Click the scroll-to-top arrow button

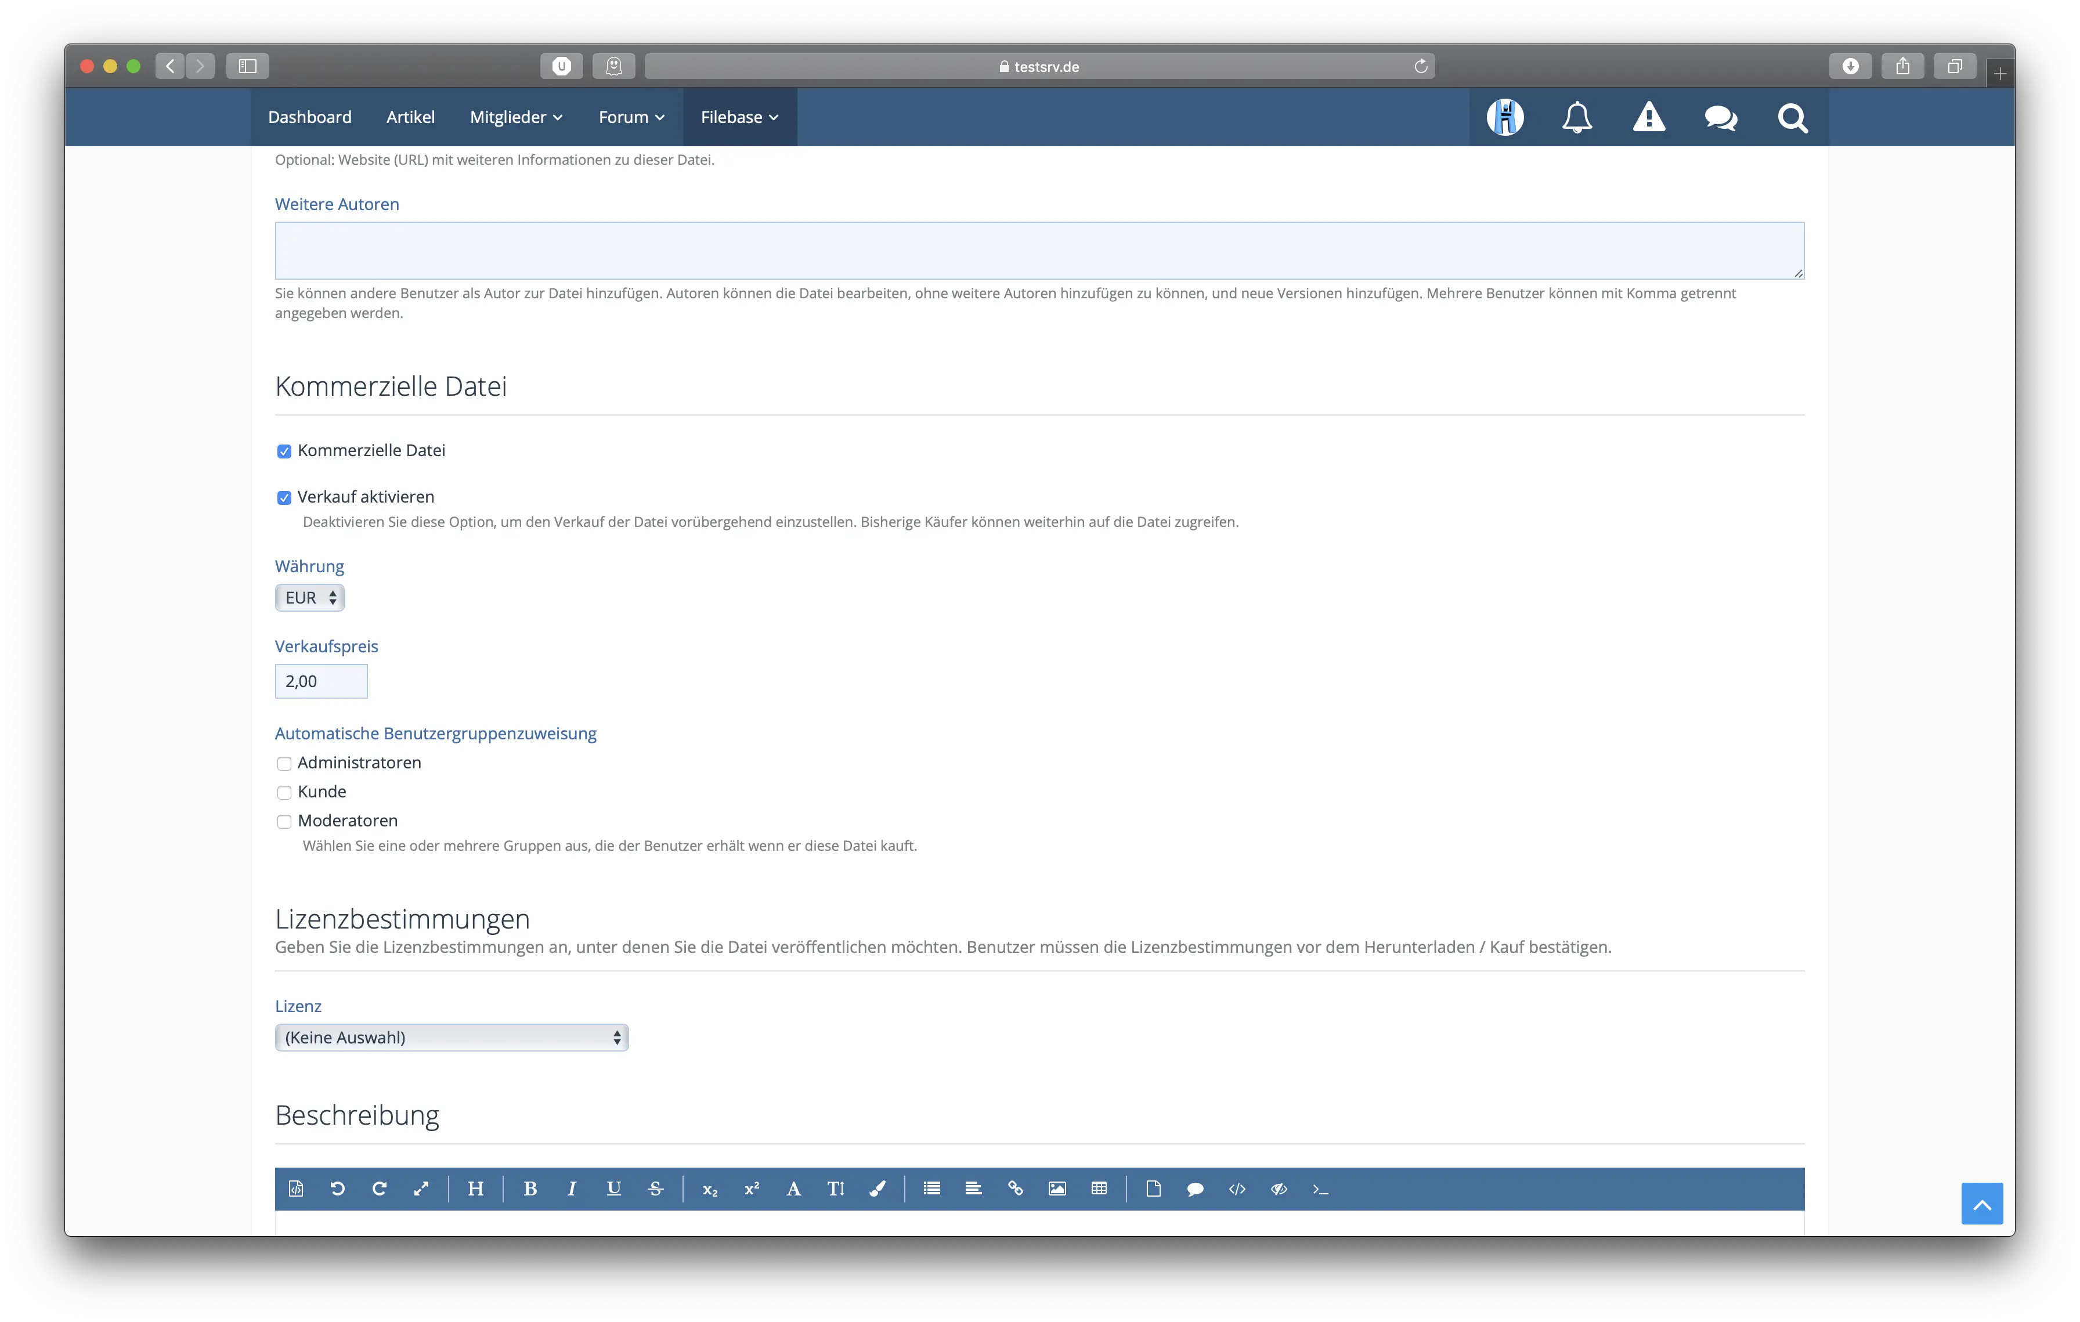coord(1981,1204)
